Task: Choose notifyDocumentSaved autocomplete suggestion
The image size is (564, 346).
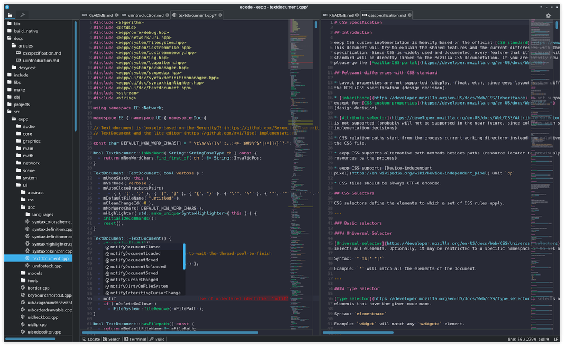Action: (x=143, y=273)
